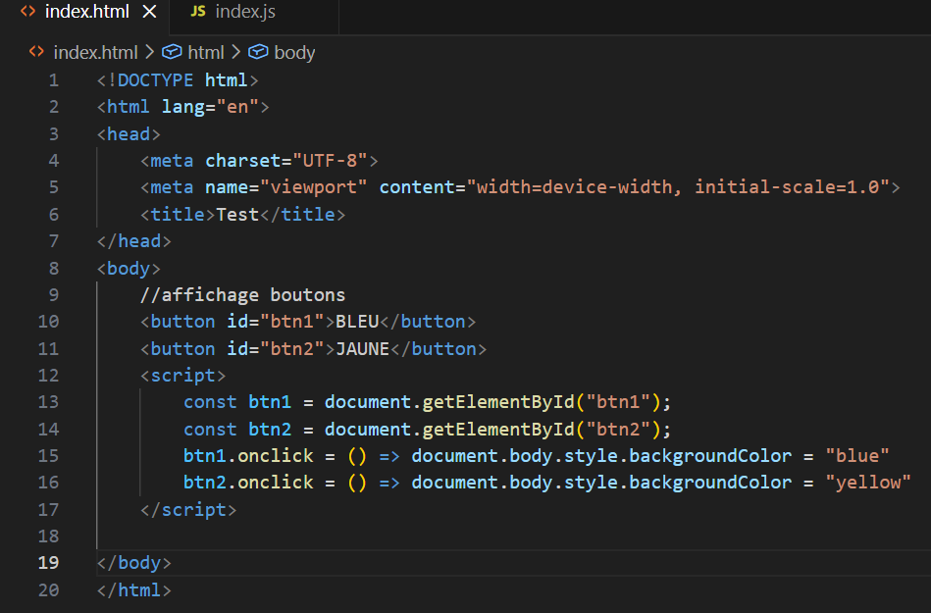This screenshot has height=613, width=931.
Task: Close the index.html editor tab
Action: tap(149, 12)
